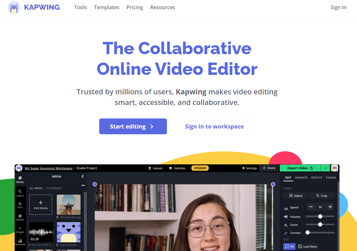
Task: Click The Intro We H... file name
Action: tap(42, 245)
